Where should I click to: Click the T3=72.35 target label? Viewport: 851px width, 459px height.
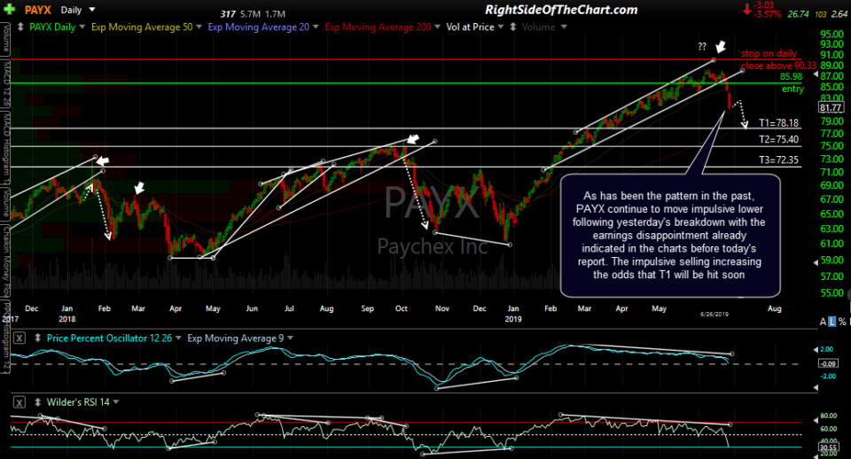[779, 159]
